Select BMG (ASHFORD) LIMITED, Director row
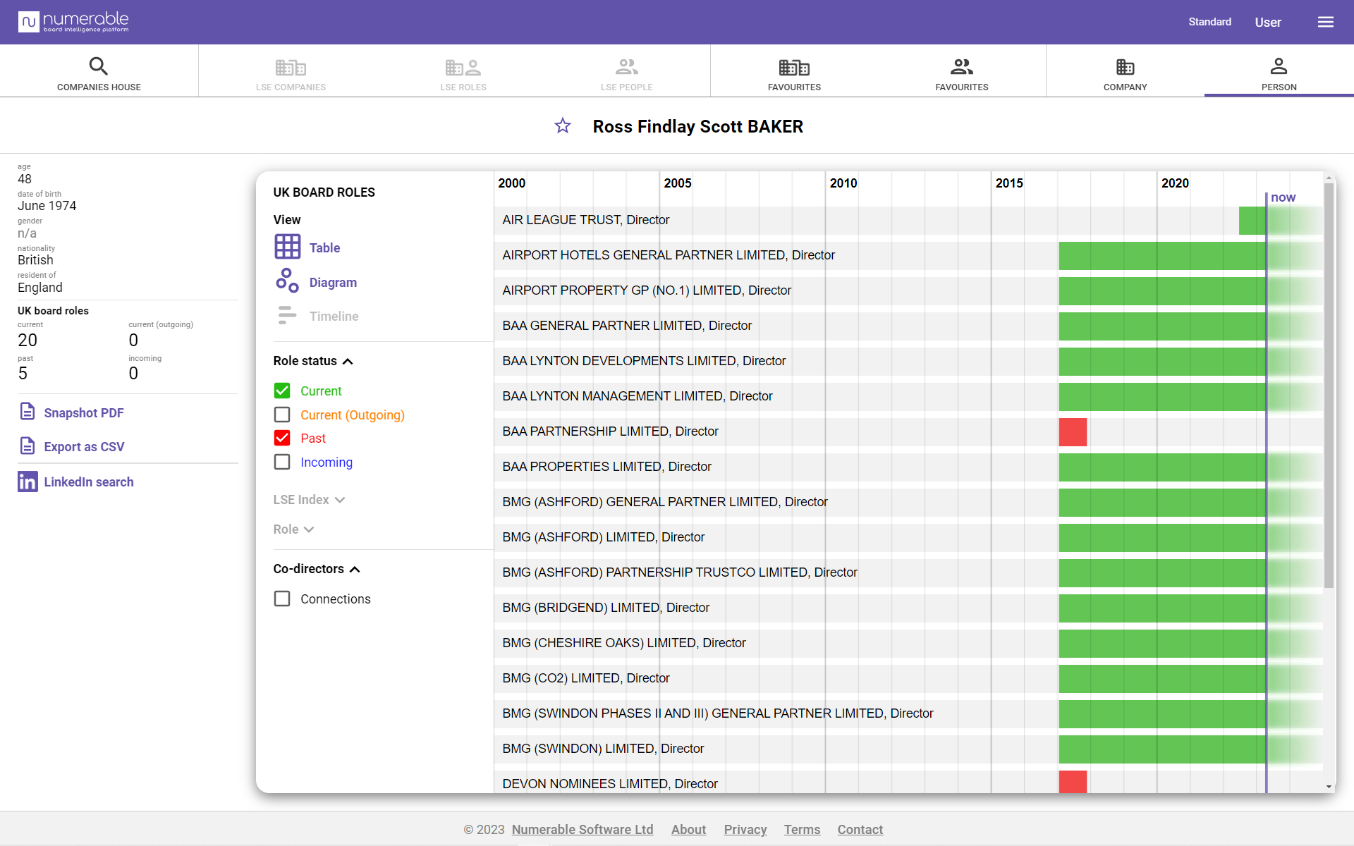This screenshot has height=846, width=1354. click(908, 538)
